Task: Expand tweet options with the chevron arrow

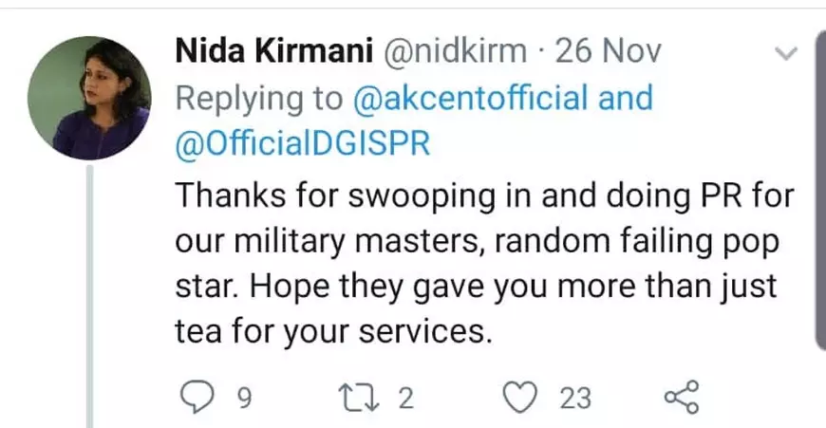Action: [787, 54]
